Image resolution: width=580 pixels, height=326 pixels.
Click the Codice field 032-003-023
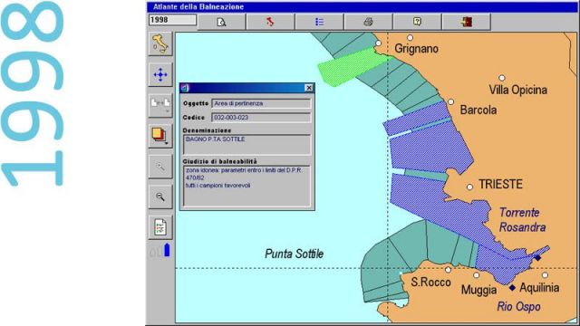click(261, 118)
